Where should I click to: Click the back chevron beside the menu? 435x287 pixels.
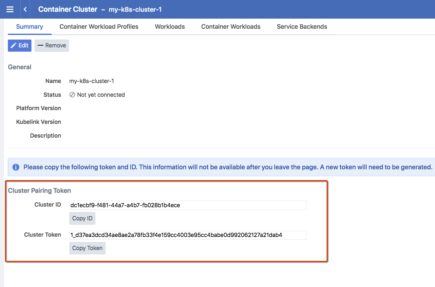click(x=25, y=9)
